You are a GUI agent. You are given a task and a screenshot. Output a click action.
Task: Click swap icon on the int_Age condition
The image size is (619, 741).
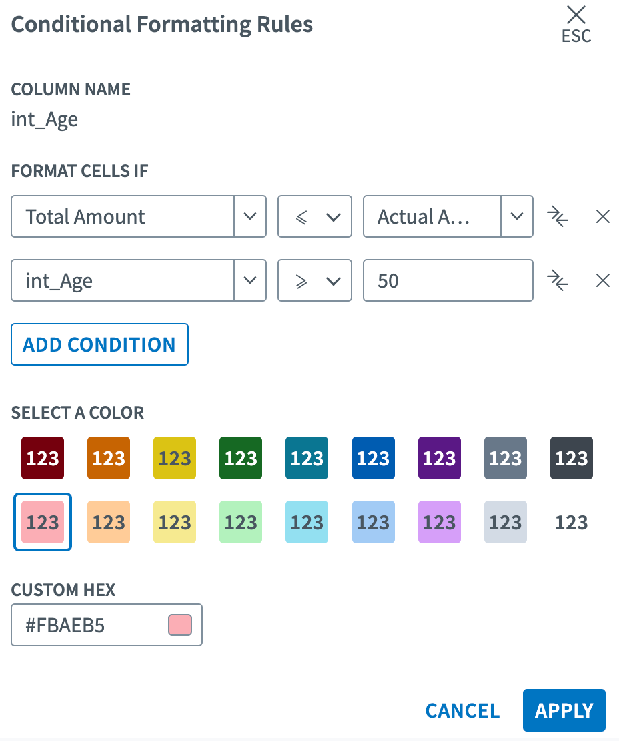click(x=557, y=280)
